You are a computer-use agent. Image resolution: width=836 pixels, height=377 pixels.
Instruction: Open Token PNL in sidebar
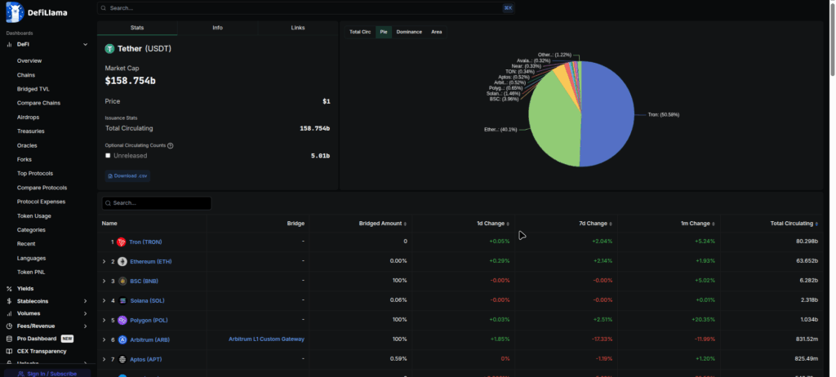point(31,272)
